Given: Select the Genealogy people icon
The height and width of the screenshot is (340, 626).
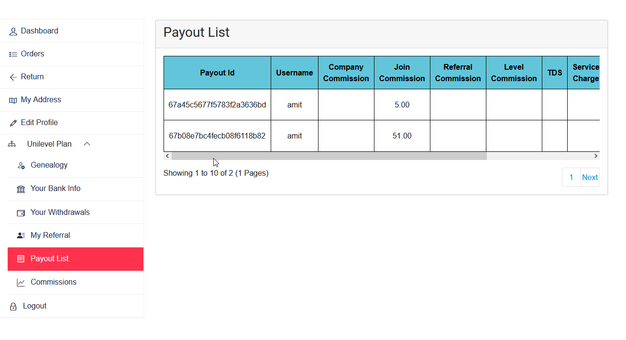Looking at the screenshot, I should (x=21, y=165).
